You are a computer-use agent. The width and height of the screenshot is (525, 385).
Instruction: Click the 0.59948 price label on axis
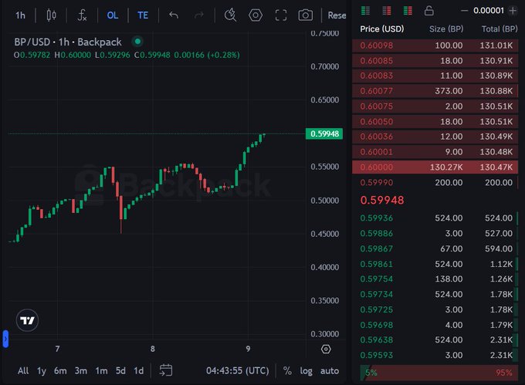tap(324, 133)
